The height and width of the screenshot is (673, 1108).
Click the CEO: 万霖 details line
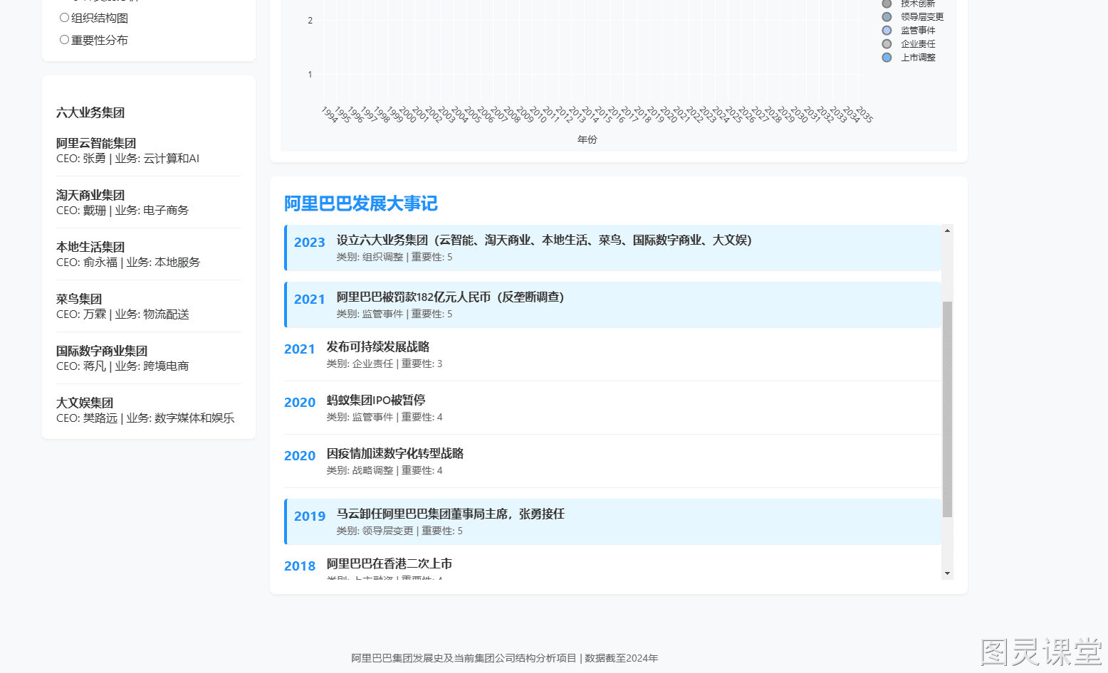click(x=122, y=314)
